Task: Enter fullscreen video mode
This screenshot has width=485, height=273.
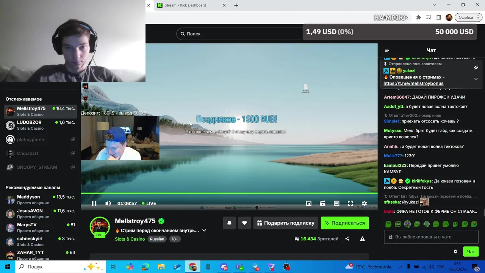Action: (x=350, y=203)
